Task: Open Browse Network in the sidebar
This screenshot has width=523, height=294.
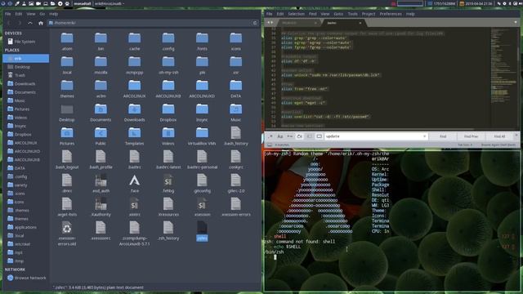Action: pyautogui.click(x=26, y=278)
